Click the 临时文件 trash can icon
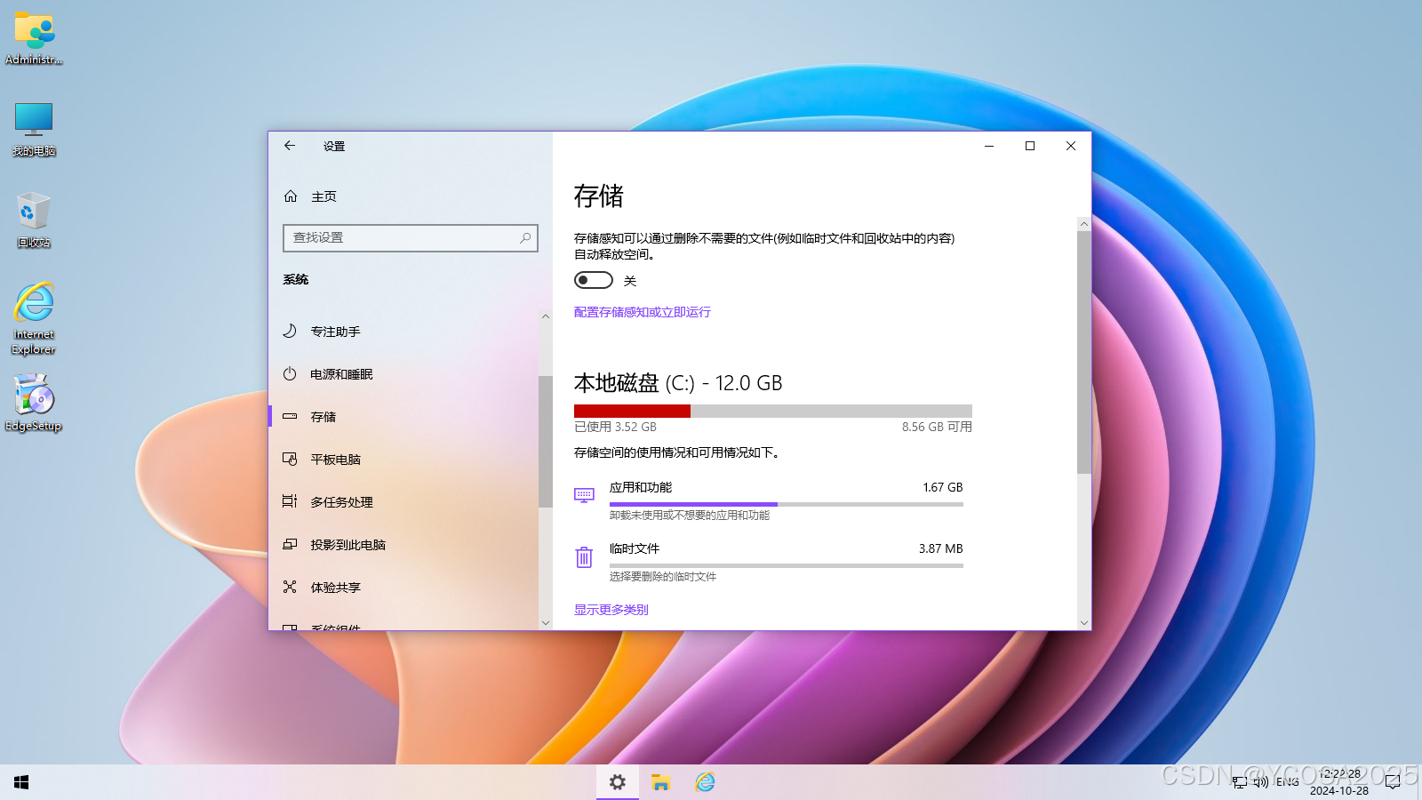This screenshot has width=1422, height=800. pyautogui.click(x=584, y=557)
